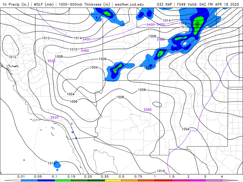Pick the orange 0.5–0.75 legend swatch

[x=130, y=180]
